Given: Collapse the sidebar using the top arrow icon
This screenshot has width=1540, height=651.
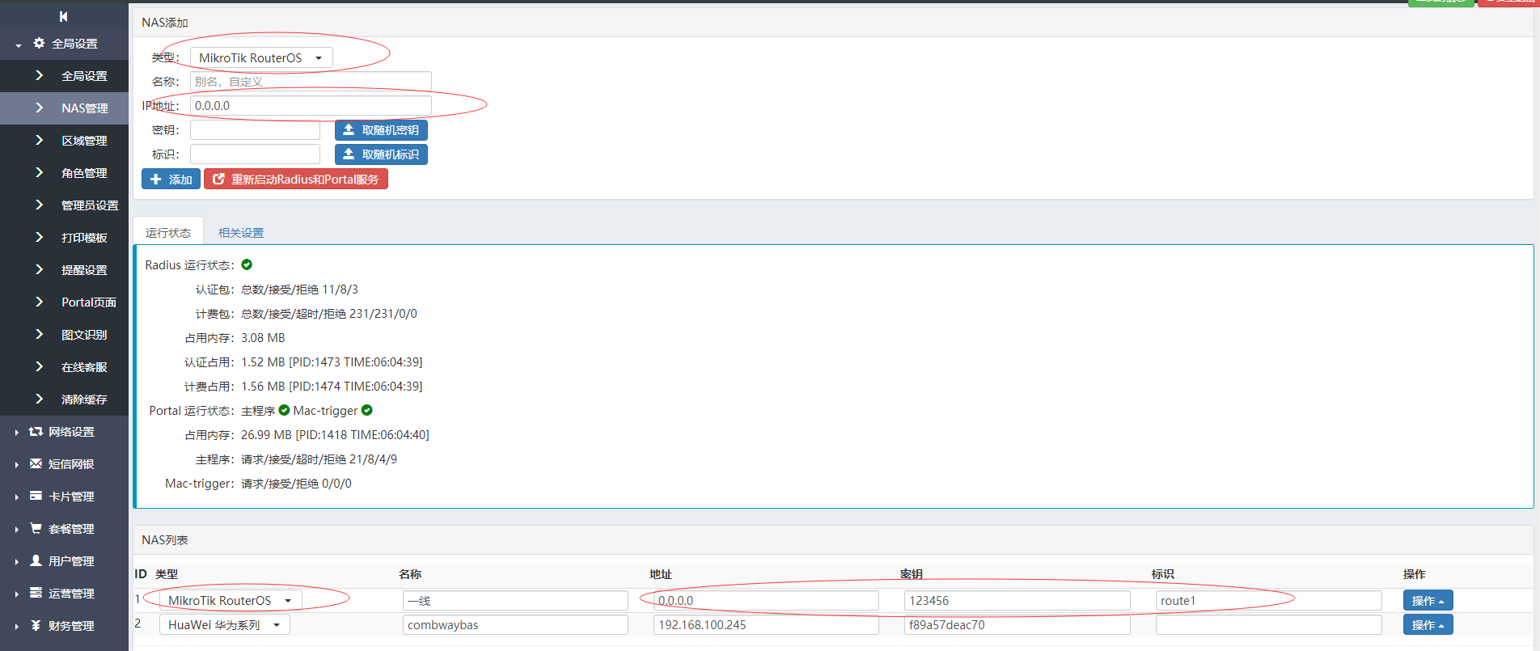Looking at the screenshot, I should [64, 16].
